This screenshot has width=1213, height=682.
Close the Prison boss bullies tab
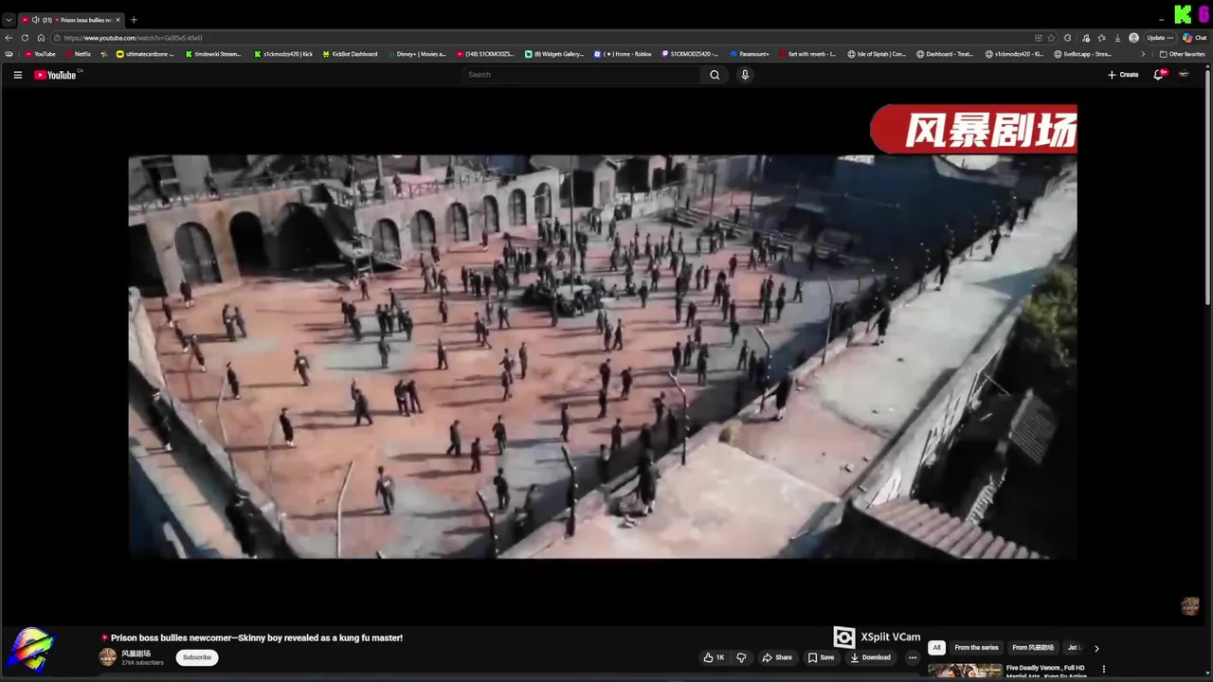[x=118, y=20]
